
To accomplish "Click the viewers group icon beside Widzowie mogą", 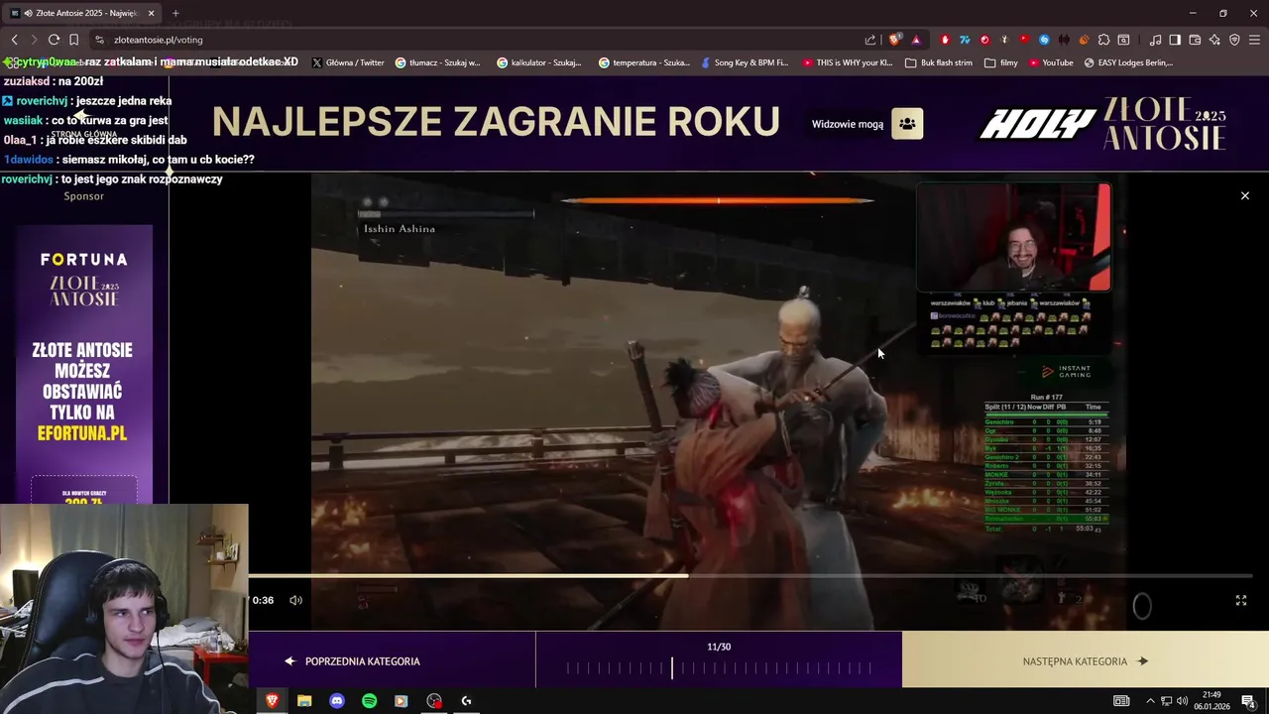I will pos(907,124).
